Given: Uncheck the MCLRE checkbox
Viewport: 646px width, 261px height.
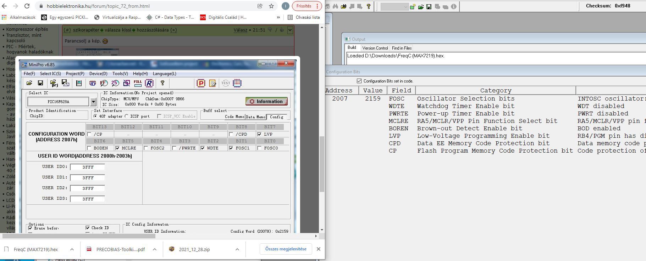Looking at the screenshot, I should 117,148.
